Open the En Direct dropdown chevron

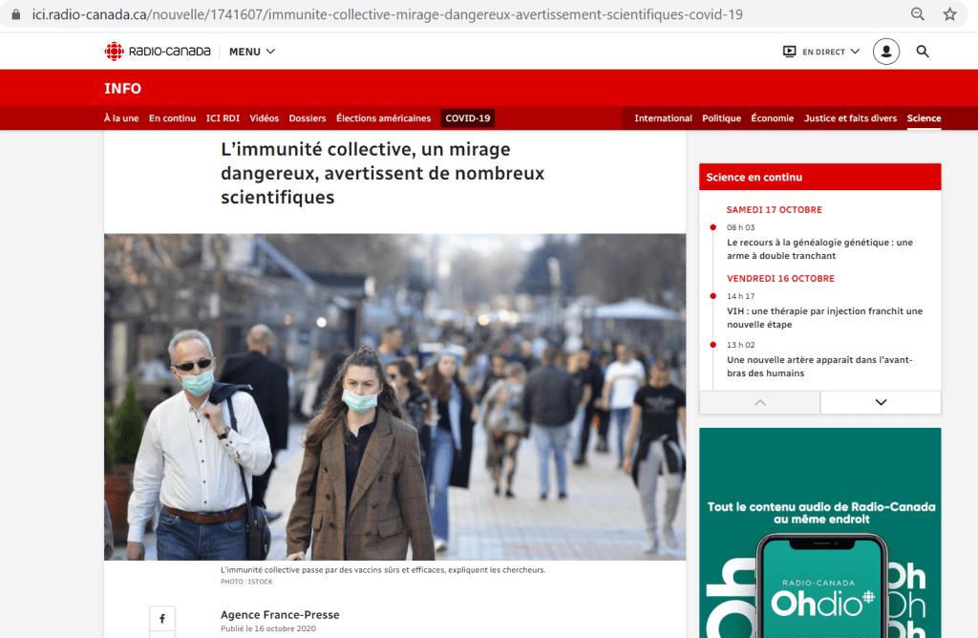(855, 52)
